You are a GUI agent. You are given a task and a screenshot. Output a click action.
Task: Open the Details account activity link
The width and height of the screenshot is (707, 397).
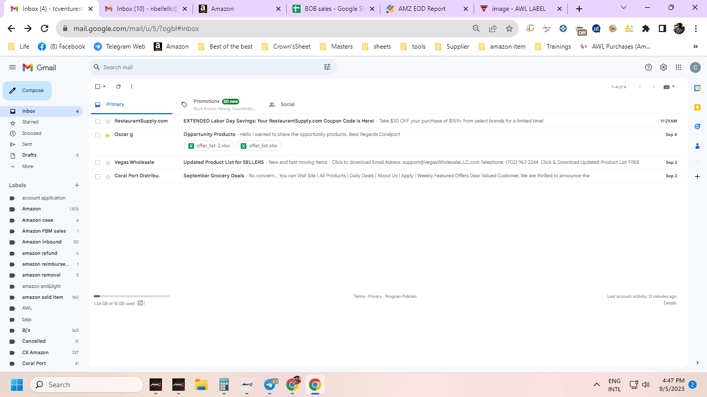[670, 303]
